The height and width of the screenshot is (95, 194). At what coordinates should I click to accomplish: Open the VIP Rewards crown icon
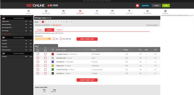(148, 11)
